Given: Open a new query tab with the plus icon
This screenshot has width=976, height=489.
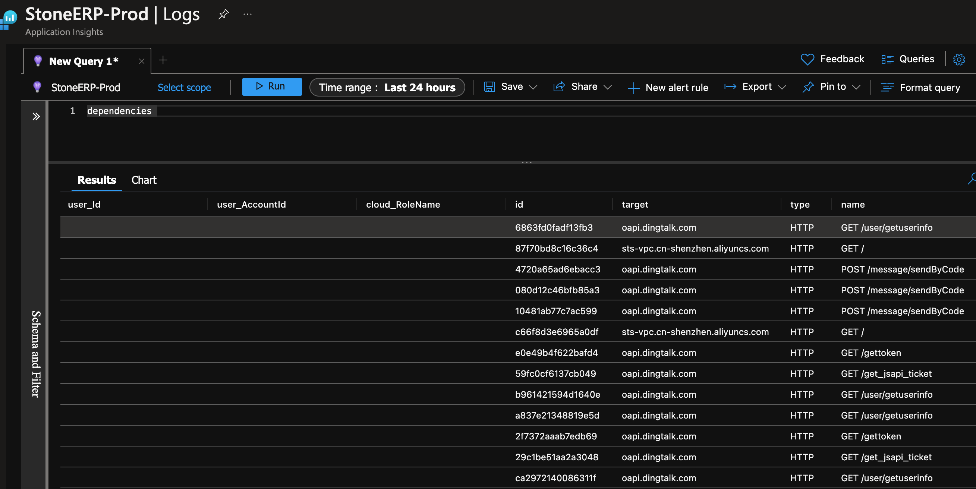Looking at the screenshot, I should point(163,60).
